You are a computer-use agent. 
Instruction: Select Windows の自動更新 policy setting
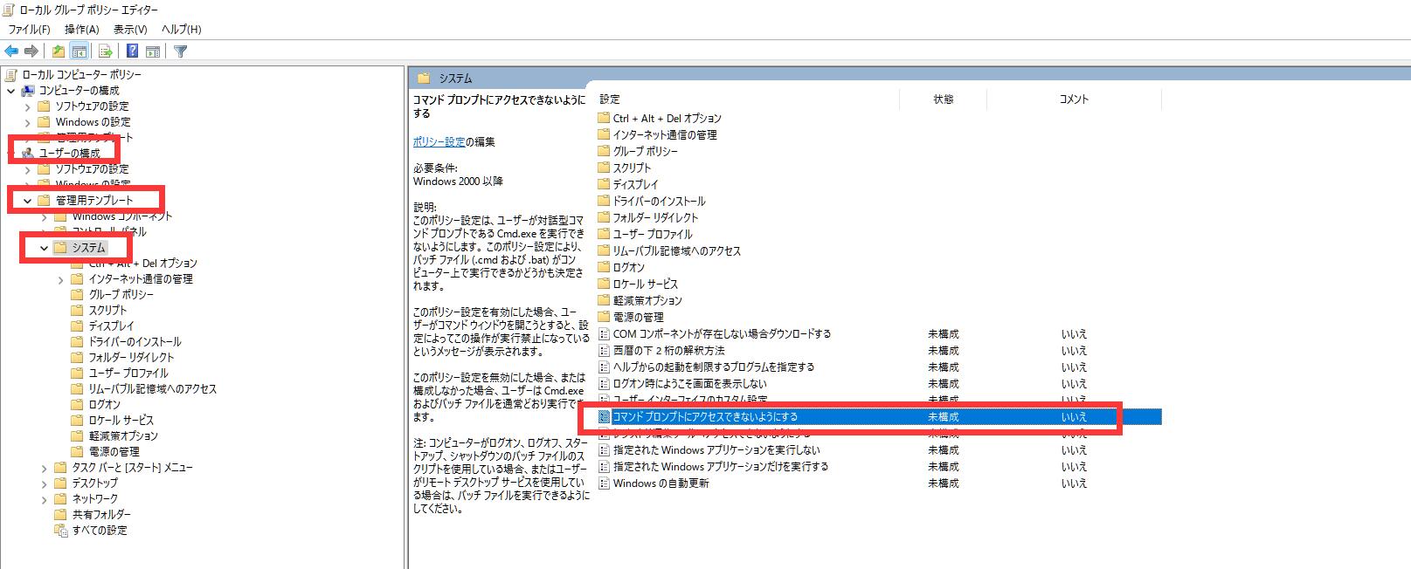[x=661, y=483]
